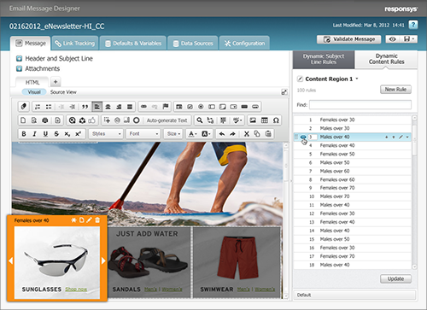Click inside the Find input field
The image size is (427, 310).
(x=360, y=105)
